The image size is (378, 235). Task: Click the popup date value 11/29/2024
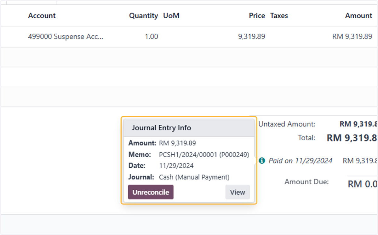click(x=176, y=166)
